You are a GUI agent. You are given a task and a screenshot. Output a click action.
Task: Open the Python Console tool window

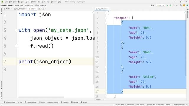pyautogui.click(x=53, y=102)
